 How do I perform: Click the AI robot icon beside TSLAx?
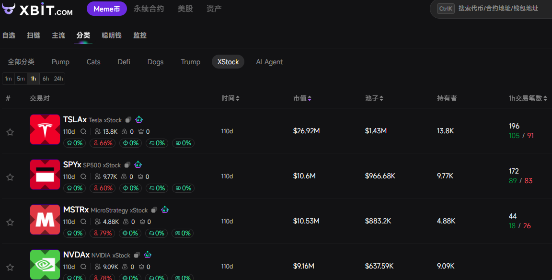(139, 119)
